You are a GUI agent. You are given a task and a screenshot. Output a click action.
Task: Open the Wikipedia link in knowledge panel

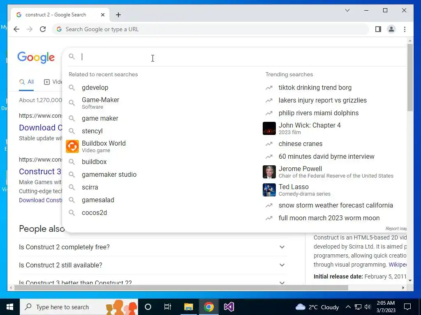(x=398, y=265)
